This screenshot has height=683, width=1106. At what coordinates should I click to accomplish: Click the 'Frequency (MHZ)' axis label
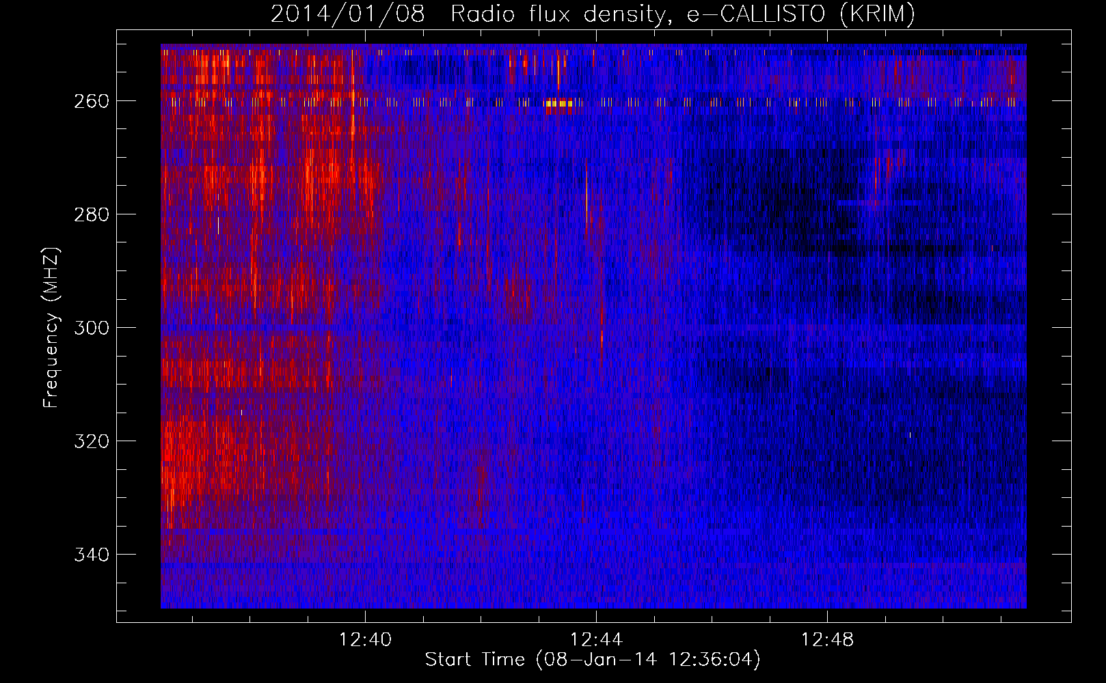click(51, 327)
